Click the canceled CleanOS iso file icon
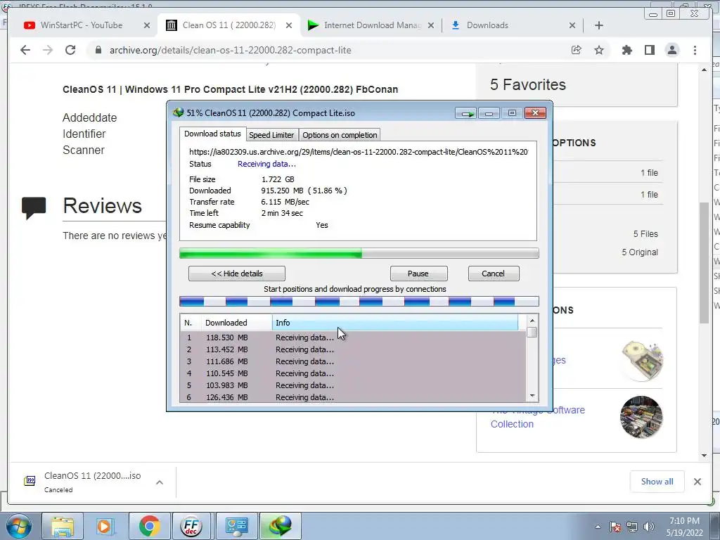This screenshot has height=540, width=720. (30, 481)
